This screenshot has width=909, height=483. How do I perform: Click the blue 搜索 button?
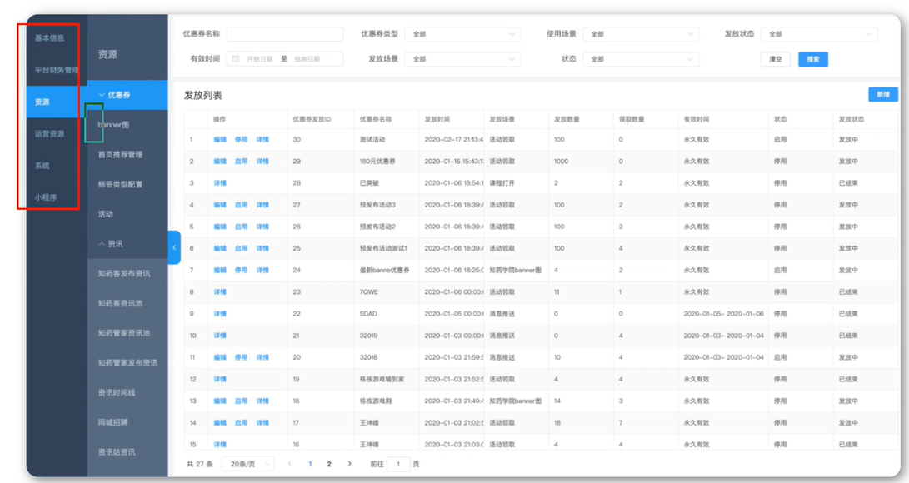(x=812, y=59)
